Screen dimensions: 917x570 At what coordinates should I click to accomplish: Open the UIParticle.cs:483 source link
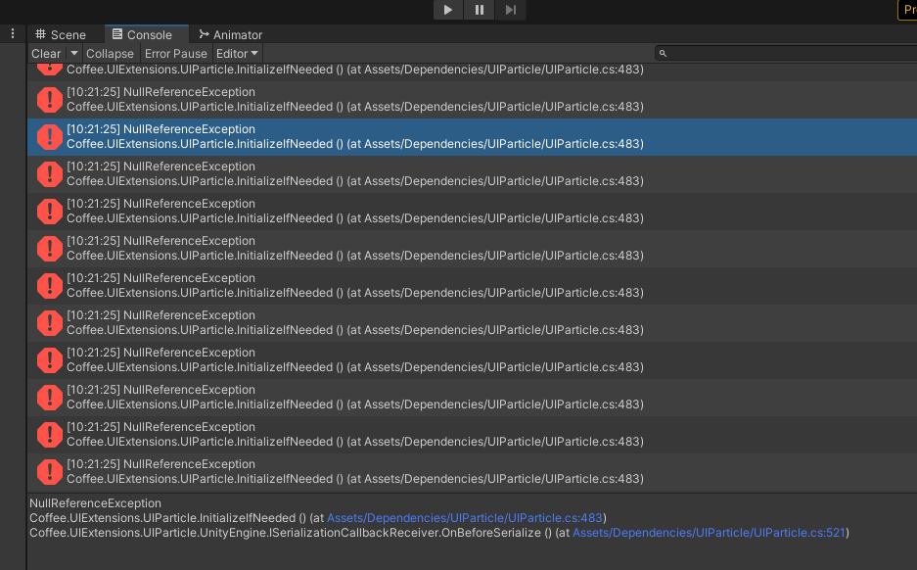pyautogui.click(x=465, y=518)
